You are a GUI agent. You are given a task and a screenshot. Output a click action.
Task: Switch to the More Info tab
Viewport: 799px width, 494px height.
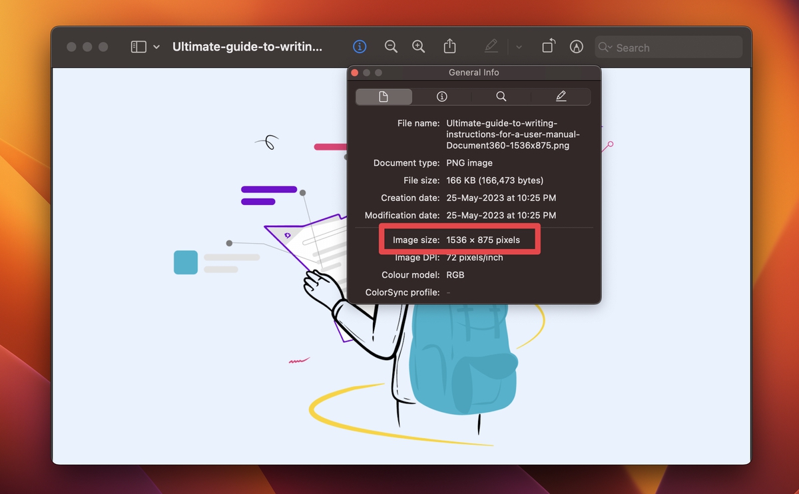[x=441, y=96]
